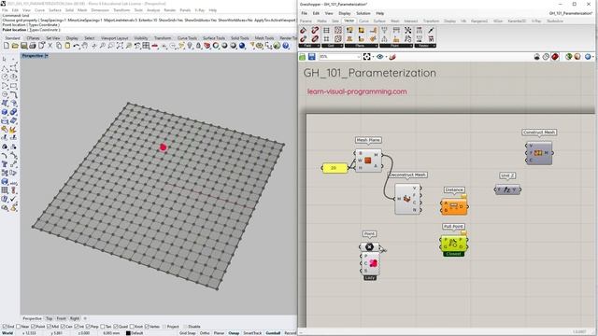Toggle the Knot osnap checkbox
The height and width of the screenshot is (336, 598).
(132, 327)
